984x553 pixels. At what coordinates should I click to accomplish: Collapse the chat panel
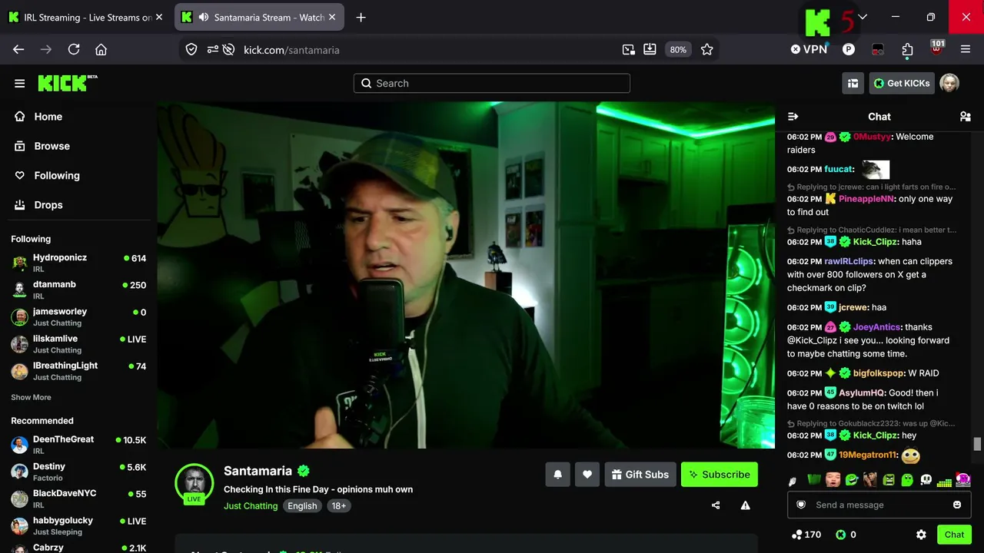[x=793, y=117]
